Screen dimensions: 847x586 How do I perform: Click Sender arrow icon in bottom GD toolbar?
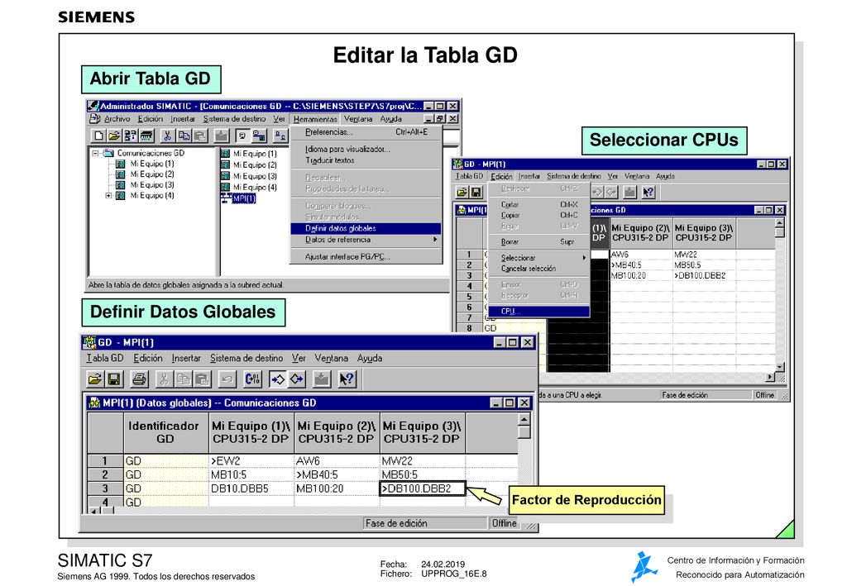(278, 379)
